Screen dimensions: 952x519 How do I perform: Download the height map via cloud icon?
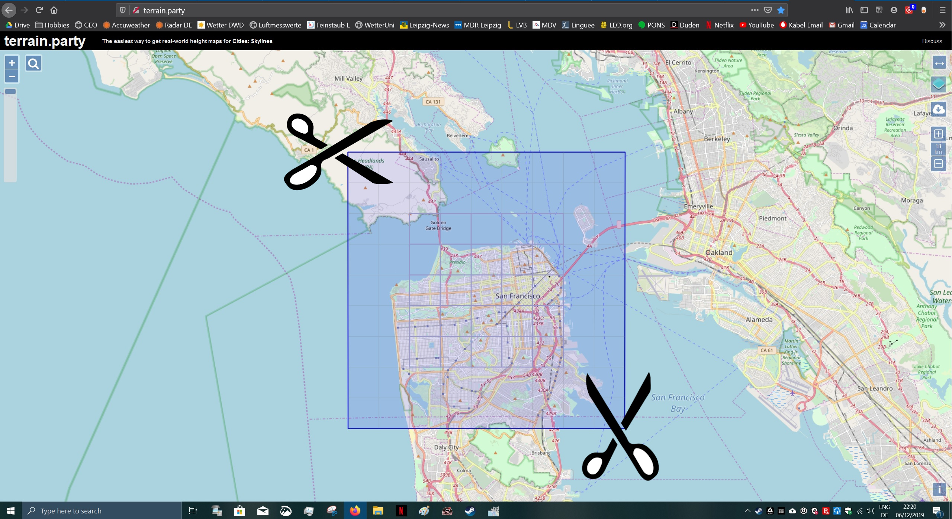(x=939, y=109)
